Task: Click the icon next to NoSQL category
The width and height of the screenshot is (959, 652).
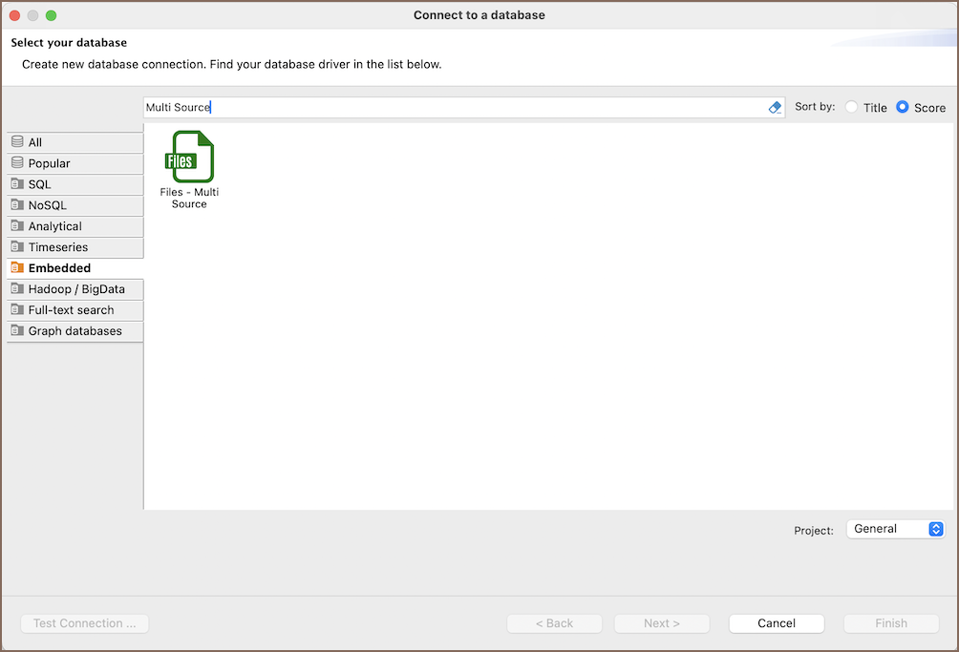Action: 17,205
